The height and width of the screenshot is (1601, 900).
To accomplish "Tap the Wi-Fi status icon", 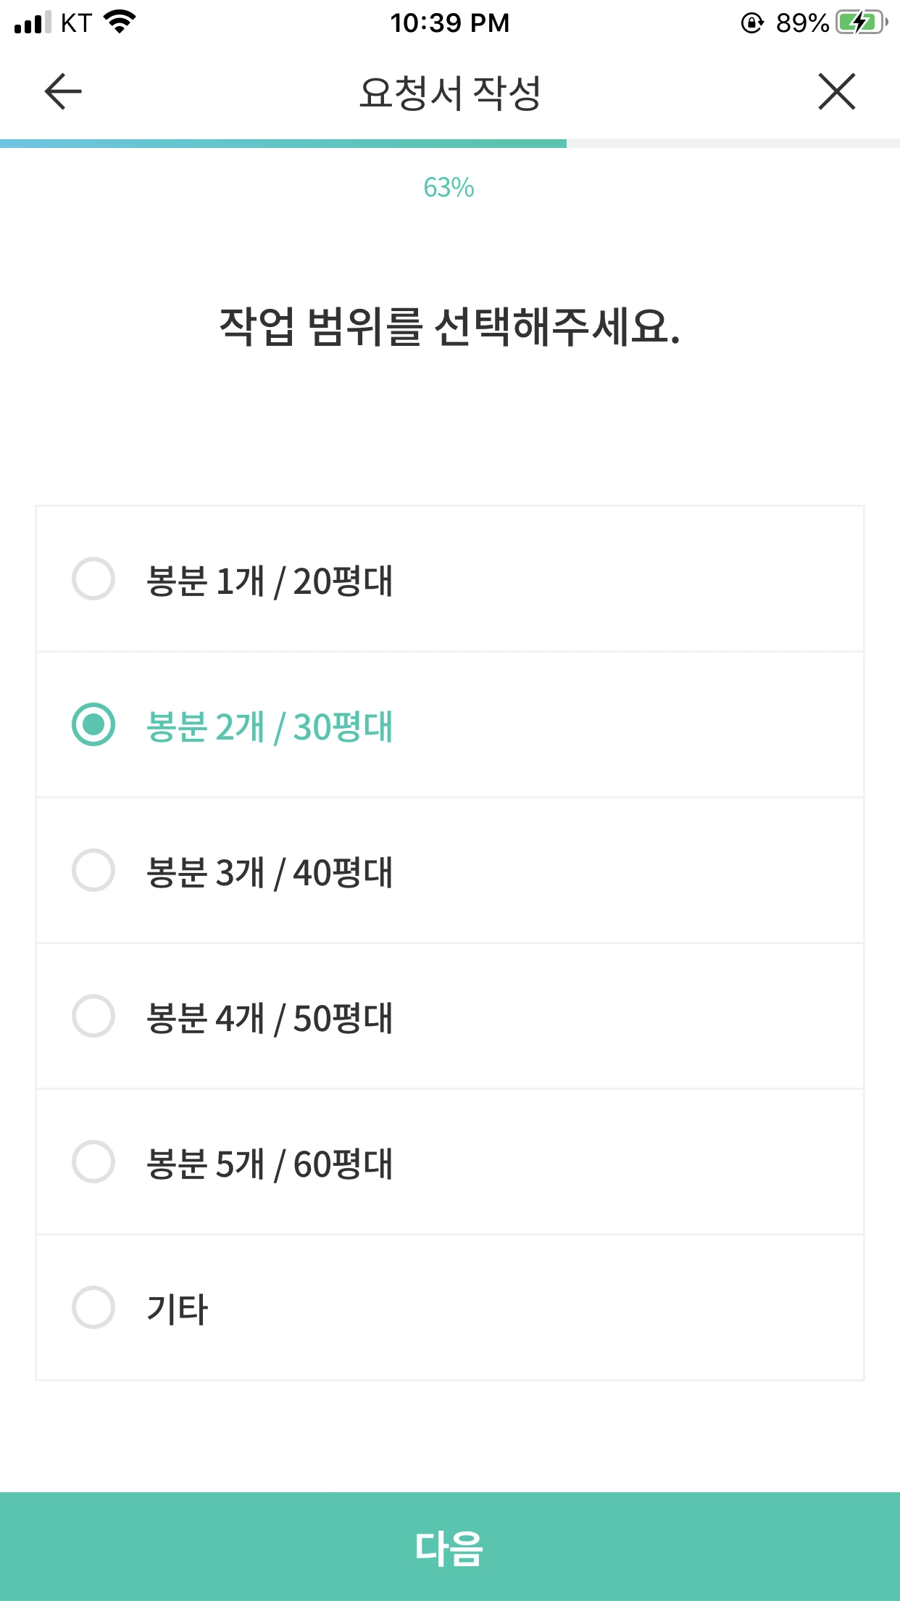I will click(120, 22).
